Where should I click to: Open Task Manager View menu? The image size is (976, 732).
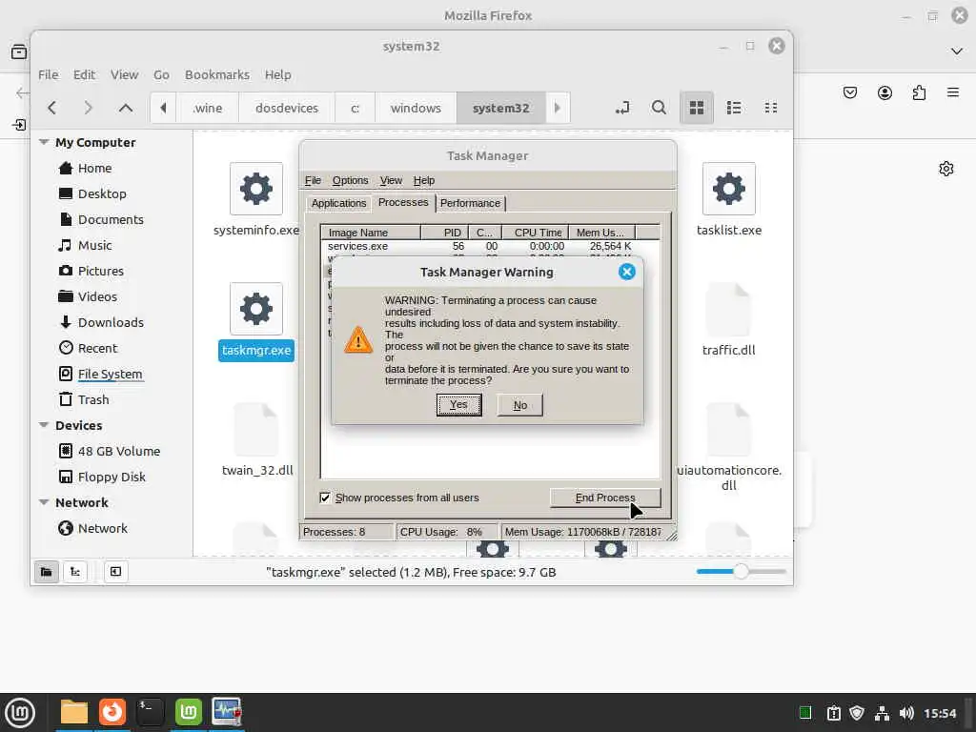[x=391, y=180]
